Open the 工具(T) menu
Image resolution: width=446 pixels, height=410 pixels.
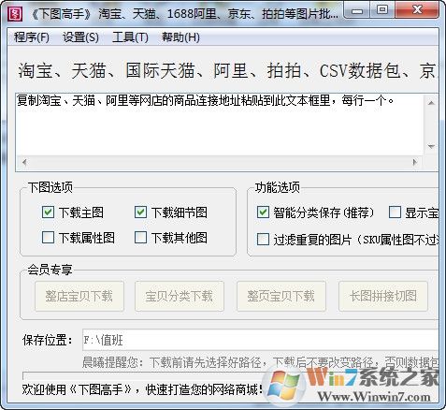tap(130, 37)
